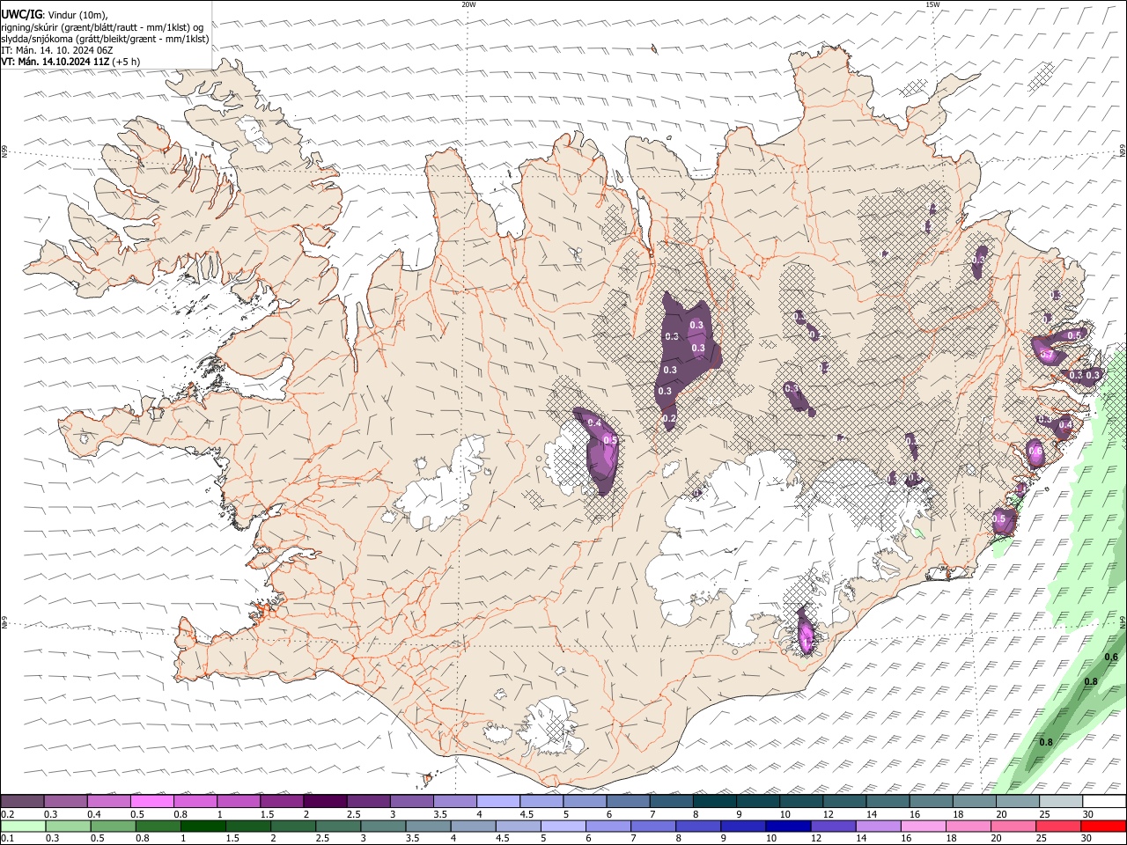The height and width of the screenshot is (845, 1127).
Task: Click the pale lavender 4 swatch in snow legend
Action: pyautogui.click(x=498, y=801)
